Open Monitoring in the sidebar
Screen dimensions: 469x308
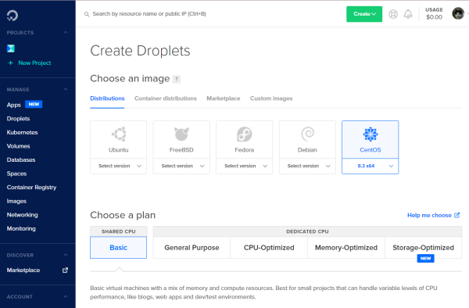coord(21,228)
